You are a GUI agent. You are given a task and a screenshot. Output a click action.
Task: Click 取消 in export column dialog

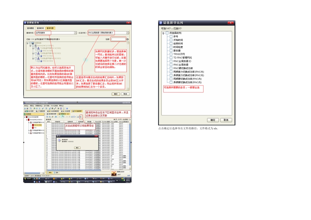click(226, 120)
